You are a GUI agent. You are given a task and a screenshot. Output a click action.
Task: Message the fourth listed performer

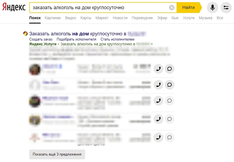(x=169, y=119)
